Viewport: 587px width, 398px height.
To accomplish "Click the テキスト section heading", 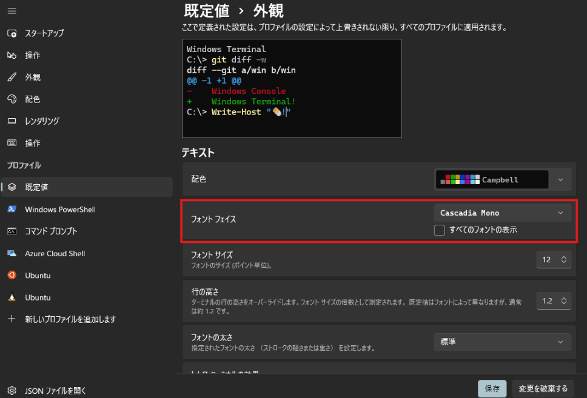I will pyautogui.click(x=198, y=153).
